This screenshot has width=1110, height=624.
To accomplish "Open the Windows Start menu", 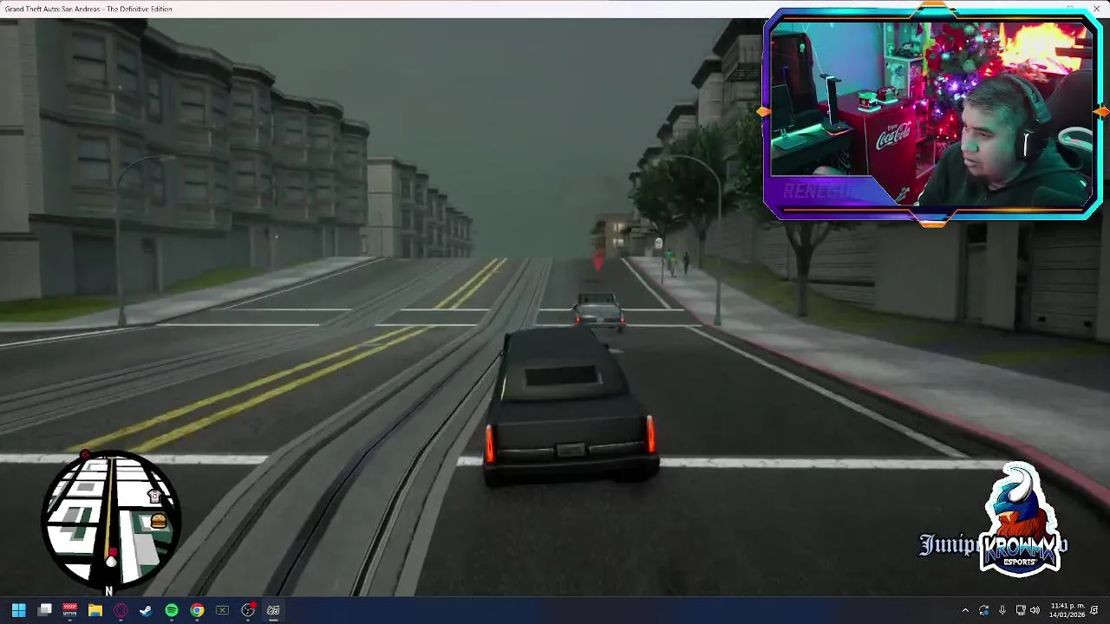I will [18, 610].
